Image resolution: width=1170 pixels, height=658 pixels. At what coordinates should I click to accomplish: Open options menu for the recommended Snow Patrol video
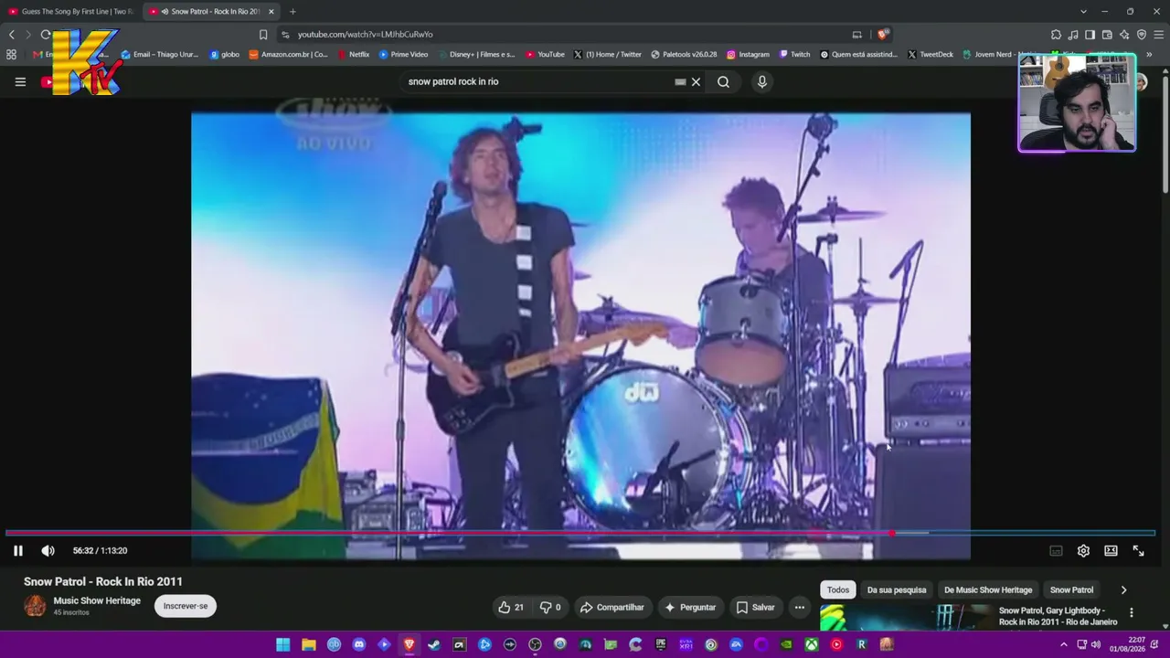point(1131,612)
